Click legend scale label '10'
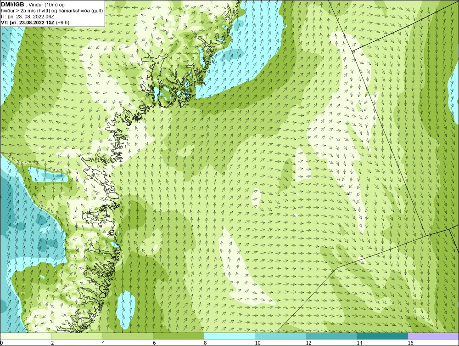 tap(257, 343)
